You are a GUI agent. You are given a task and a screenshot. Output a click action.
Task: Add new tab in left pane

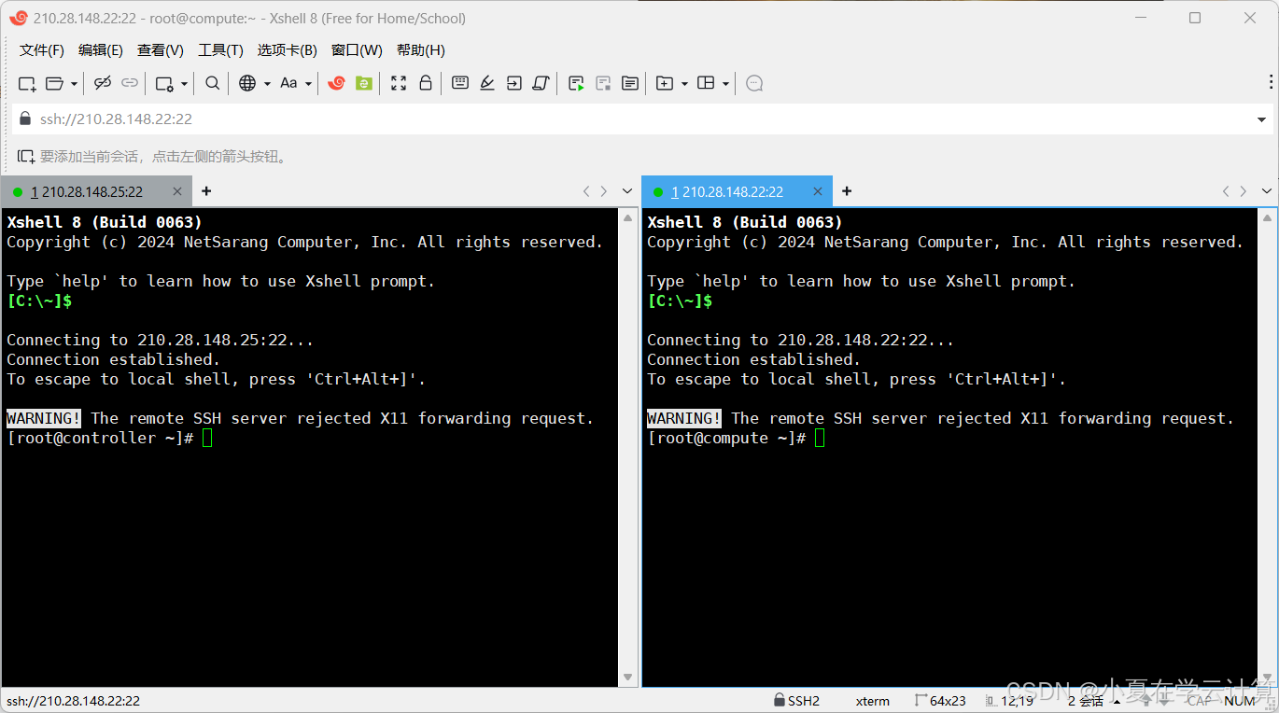click(206, 191)
